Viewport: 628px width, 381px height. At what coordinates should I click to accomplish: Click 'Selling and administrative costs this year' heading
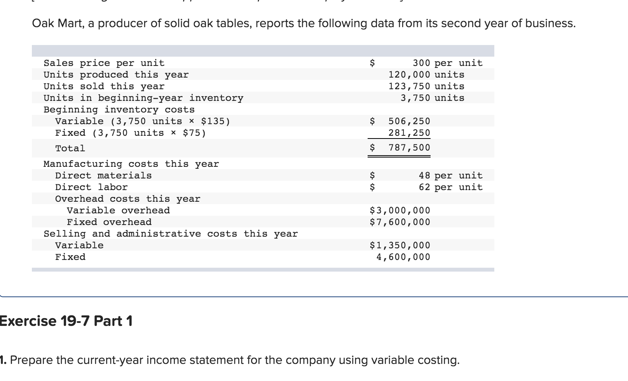pyautogui.click(x=171, y=234)
